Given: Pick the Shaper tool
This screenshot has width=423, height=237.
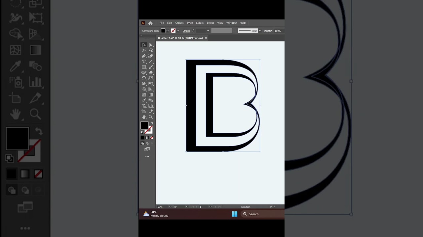Looking at the screenshot, I should [x=144, y=72].
